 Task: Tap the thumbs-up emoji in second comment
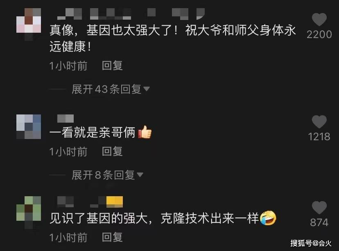pos(145,132)
